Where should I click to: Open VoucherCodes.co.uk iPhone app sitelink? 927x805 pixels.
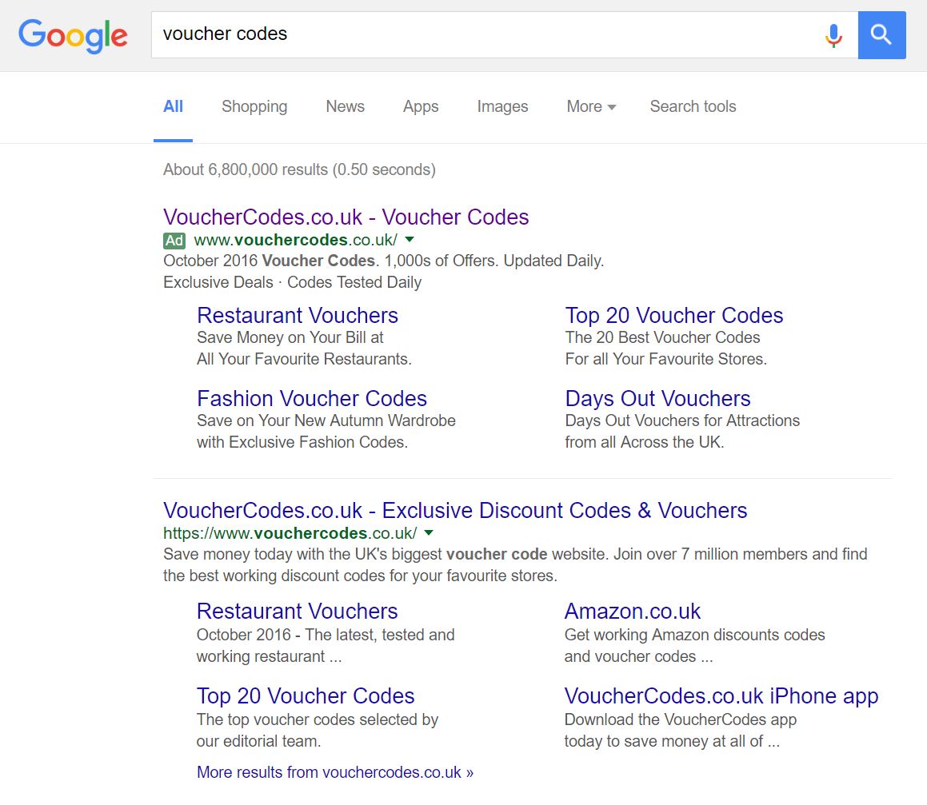[721, 696]
